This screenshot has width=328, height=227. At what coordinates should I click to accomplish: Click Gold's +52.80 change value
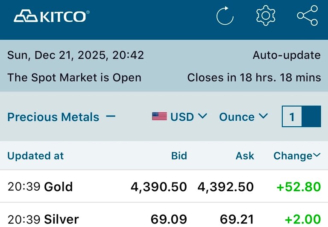pyautogui.click(x=299, y=187)
